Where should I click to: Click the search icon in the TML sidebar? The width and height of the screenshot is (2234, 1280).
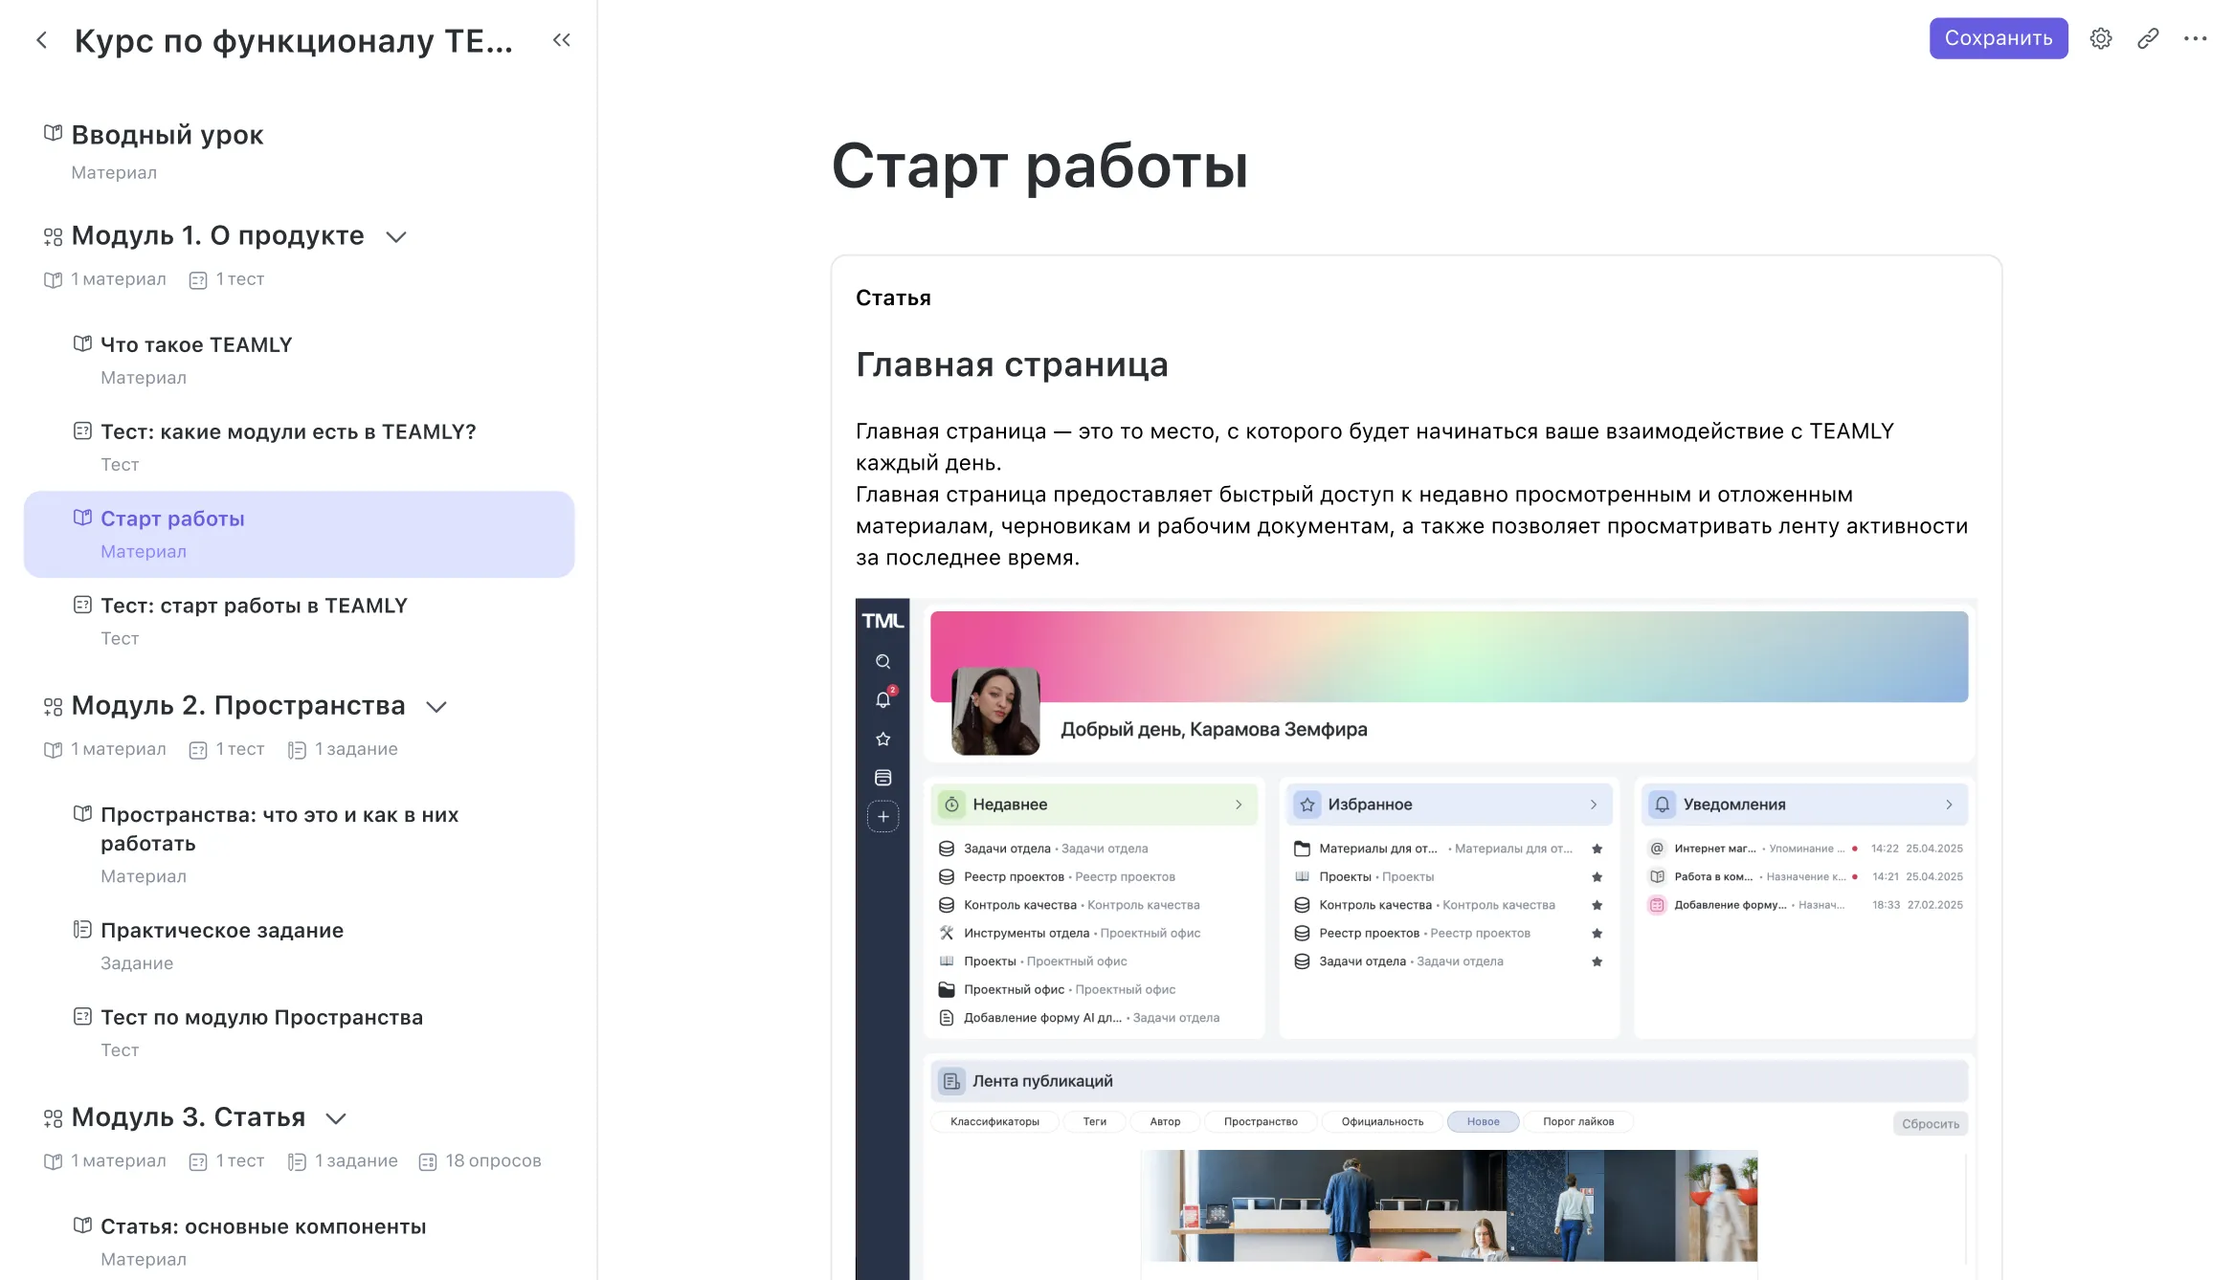pyautogui.click(x=882, y=662)
